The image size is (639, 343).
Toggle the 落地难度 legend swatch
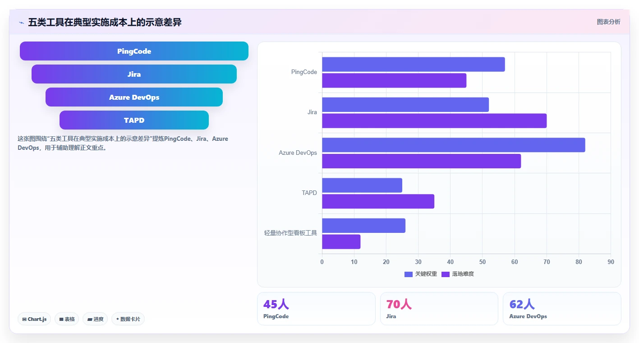pyautogui.click(x=446, y=274)
